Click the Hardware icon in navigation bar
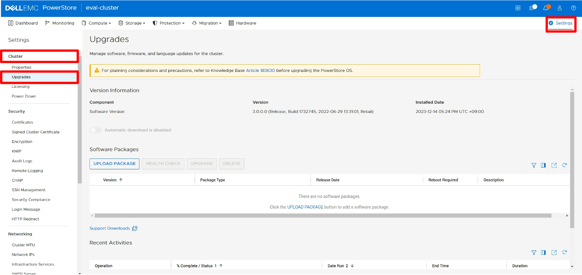 pyautogui.click(x=231, y=23)
